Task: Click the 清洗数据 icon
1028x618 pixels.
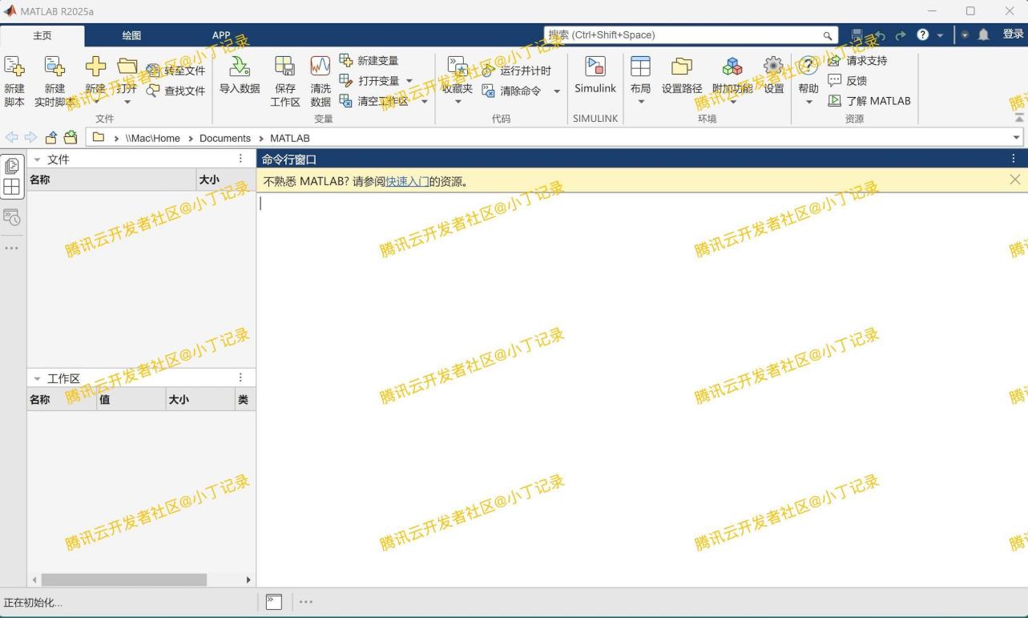Action: [320, 67]
